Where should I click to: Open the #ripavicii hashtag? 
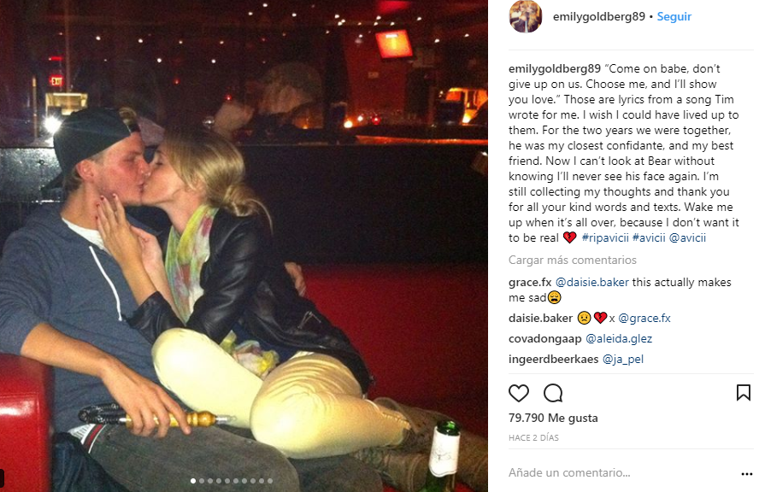[x=605, y=237]
